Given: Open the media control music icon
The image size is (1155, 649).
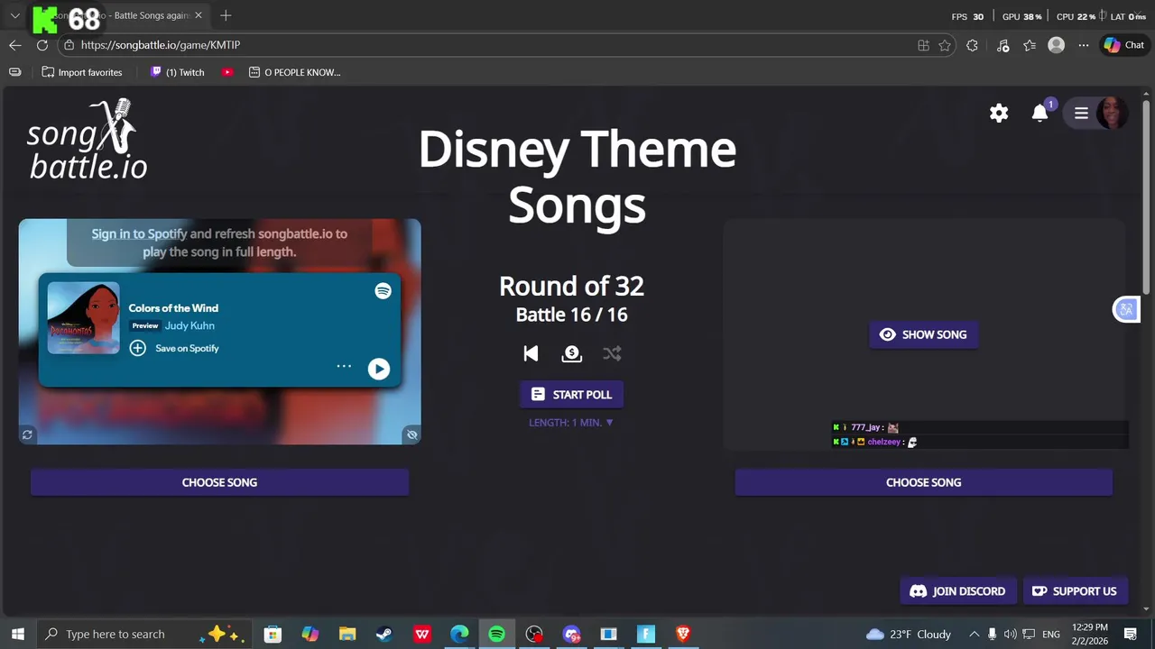Looking at the screenshot, I should coord(1003,45).
